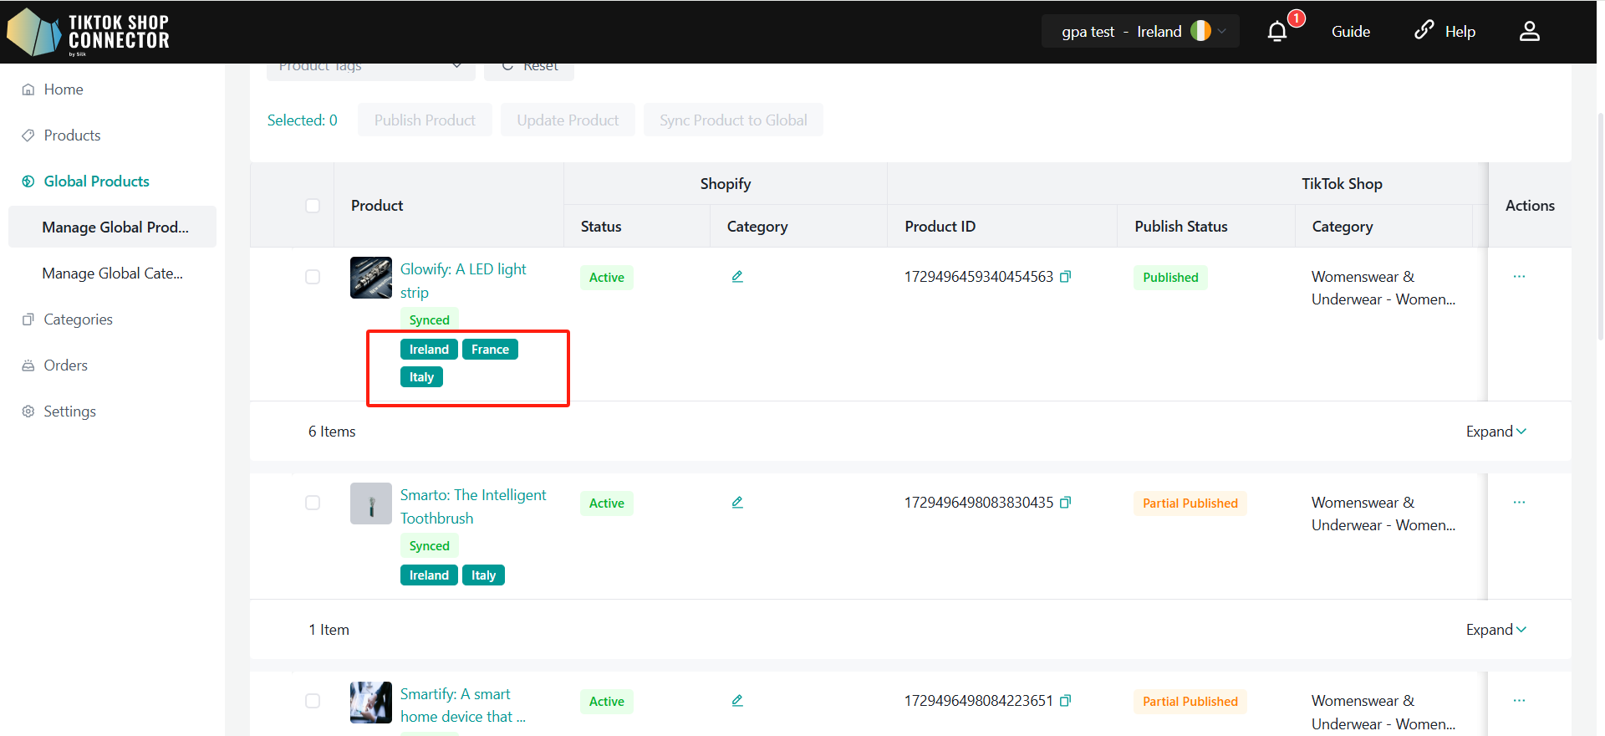Screen dimensions: 1605x736
Task: Open the Product Tags filter dropdown
Action: pos(370,67)
